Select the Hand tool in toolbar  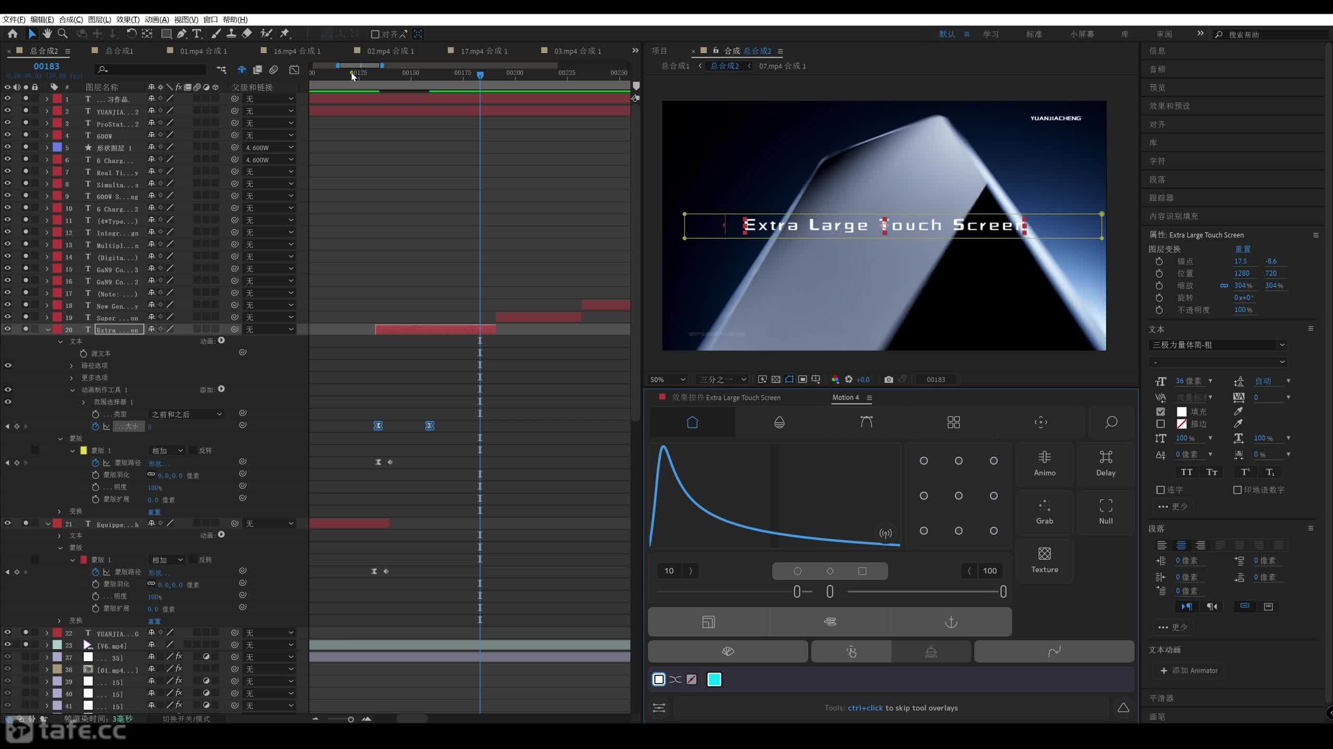(x=47, y=34)
